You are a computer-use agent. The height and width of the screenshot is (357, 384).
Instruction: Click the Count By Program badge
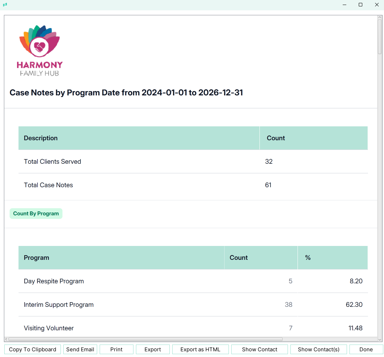pos(36,214)
